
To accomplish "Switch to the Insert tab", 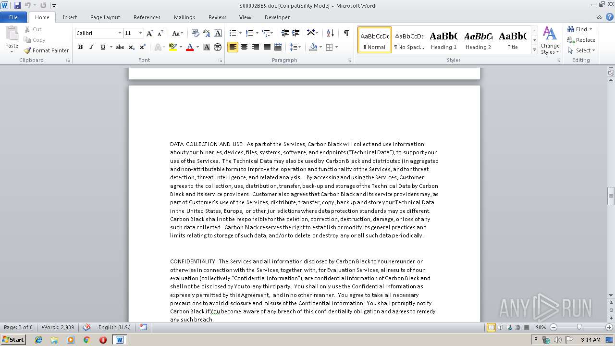I will tap(70, 17).
